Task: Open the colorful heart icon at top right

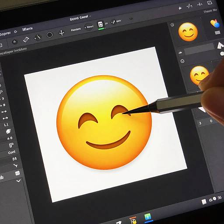Action: 215,23
